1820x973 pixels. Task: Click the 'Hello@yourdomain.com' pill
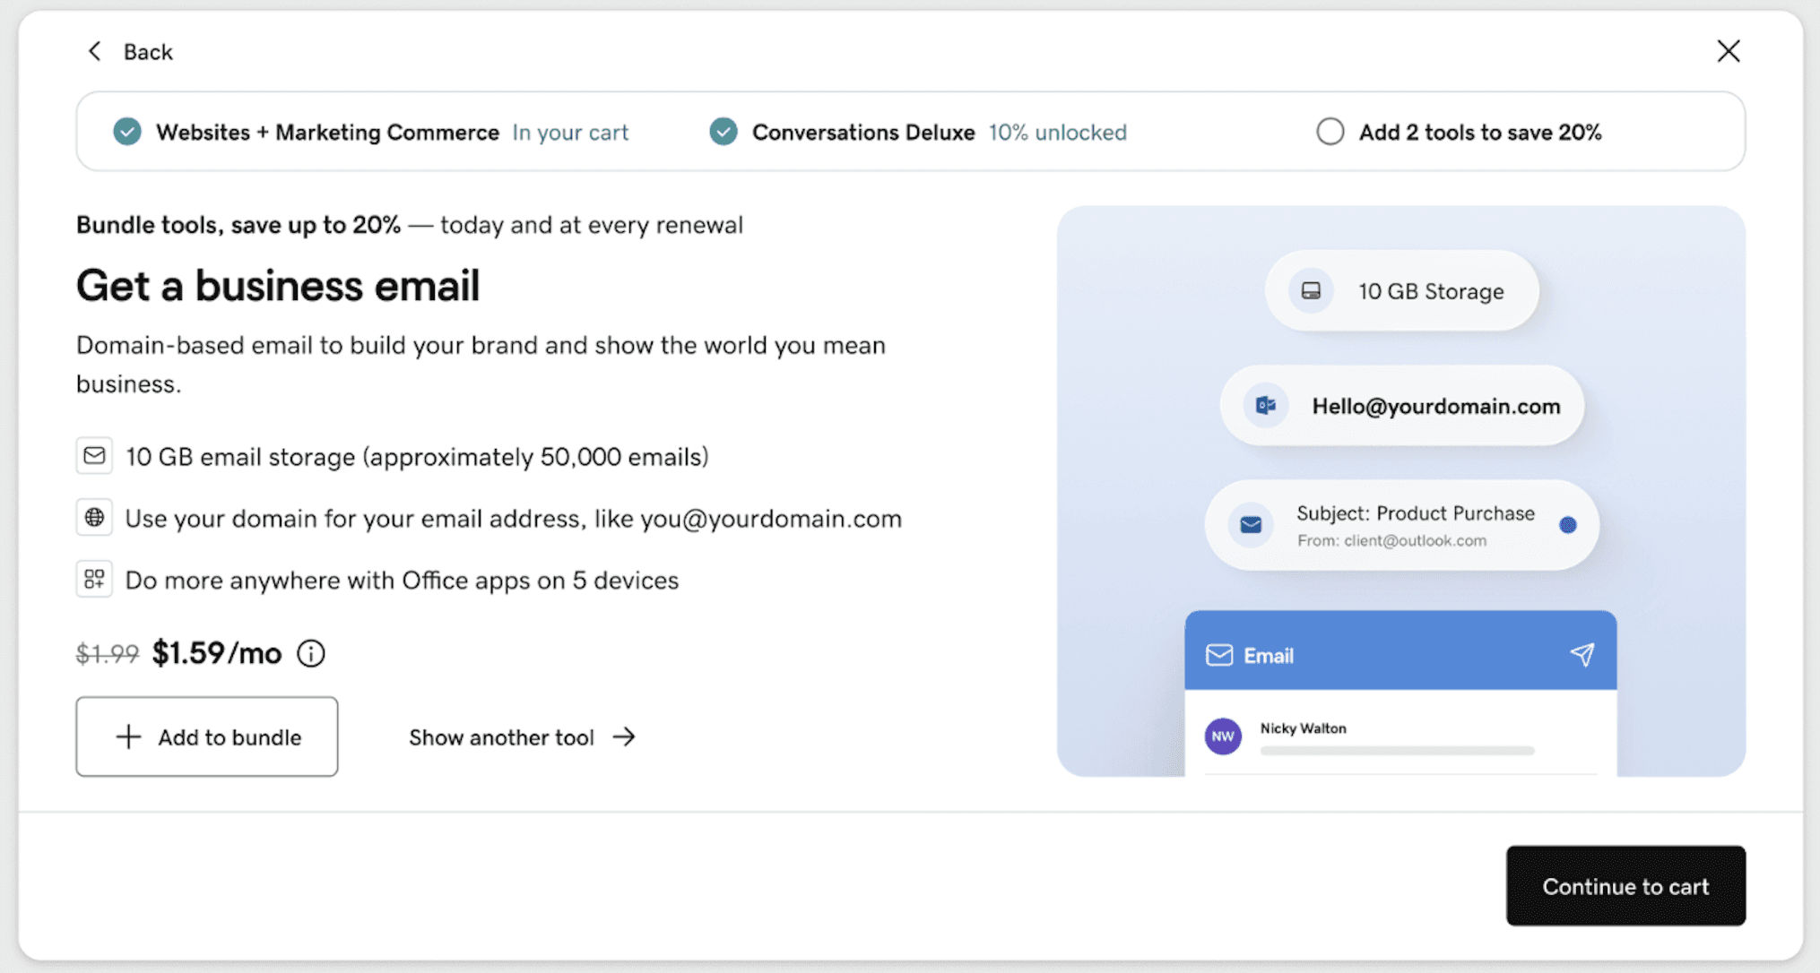point(1402,406)
